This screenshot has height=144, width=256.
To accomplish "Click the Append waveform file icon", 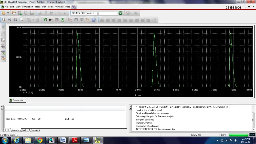I will (x=20, y=13).
